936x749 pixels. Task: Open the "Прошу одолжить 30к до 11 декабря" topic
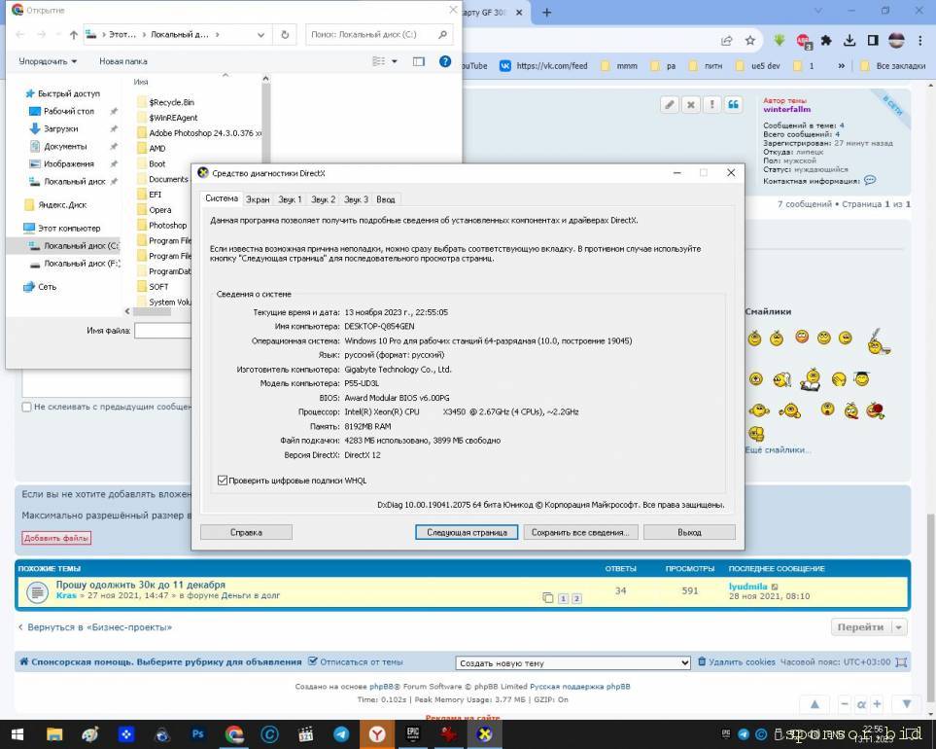tap(140, 585)
